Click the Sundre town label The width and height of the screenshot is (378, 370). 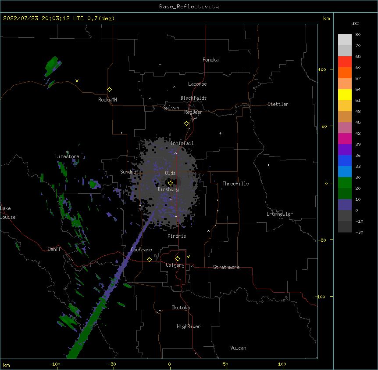click(128, 172)
